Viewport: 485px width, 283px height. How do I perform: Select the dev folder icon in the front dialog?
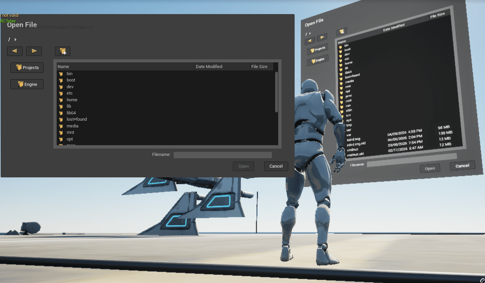coord(61,87)
